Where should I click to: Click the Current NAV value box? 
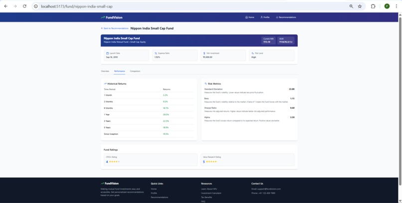(268, 40)
